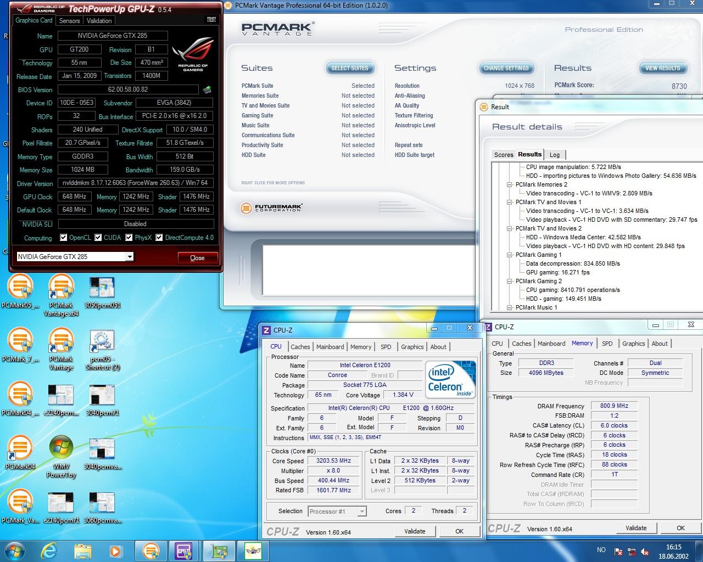
Task: Open the Scores tab in Result details
Action: point(504,155)
